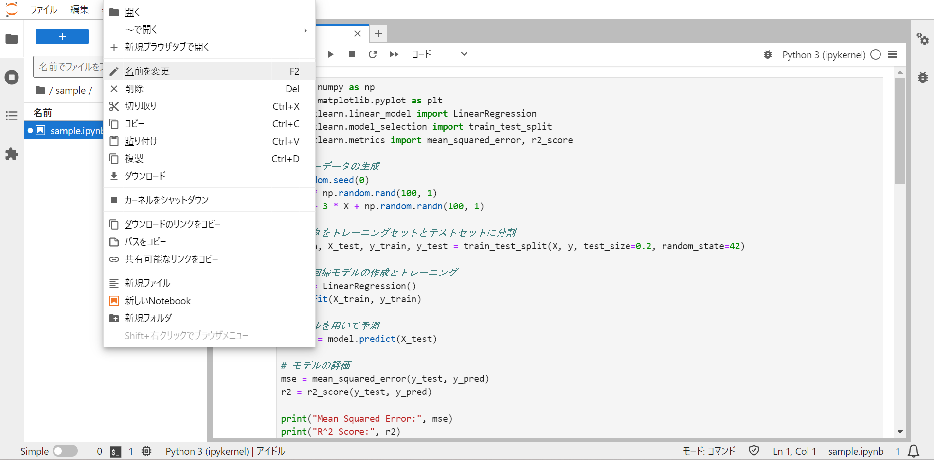Open the notebook hamburger menu
This screenshot has height=460, width=934.
click(893, 54)
